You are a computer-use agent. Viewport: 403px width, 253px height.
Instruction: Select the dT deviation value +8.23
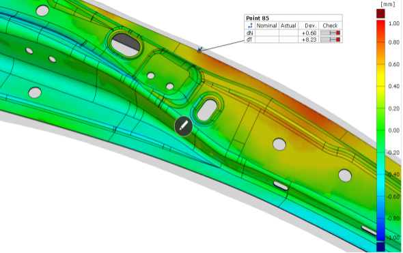pyautogui.click(x=309, y=40)
